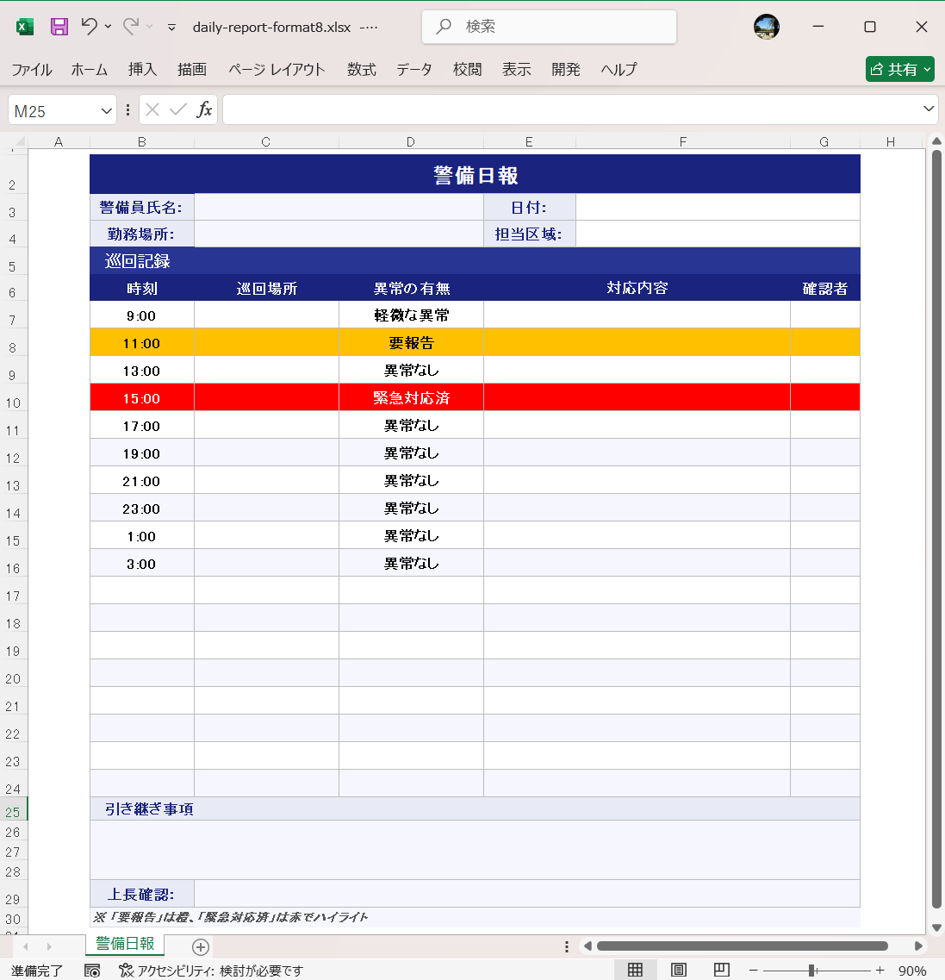Click into the formula bar input
This screenshot has width=945, height=980.
click(571, 110)
